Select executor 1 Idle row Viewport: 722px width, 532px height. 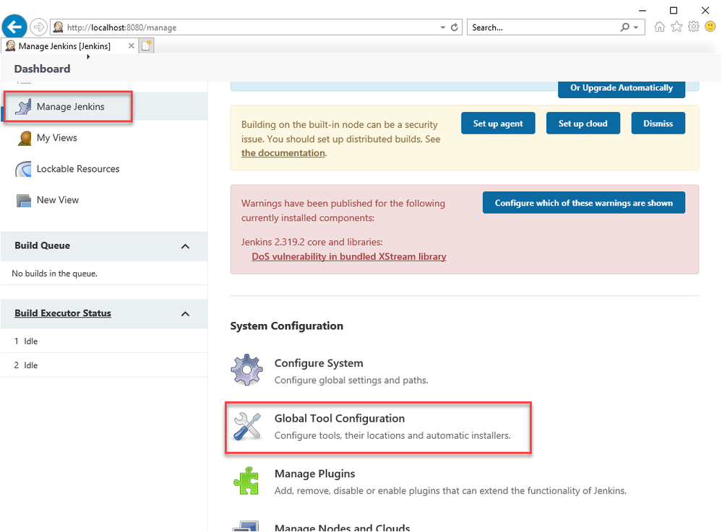pyautogui.click(x=104, y=341)
